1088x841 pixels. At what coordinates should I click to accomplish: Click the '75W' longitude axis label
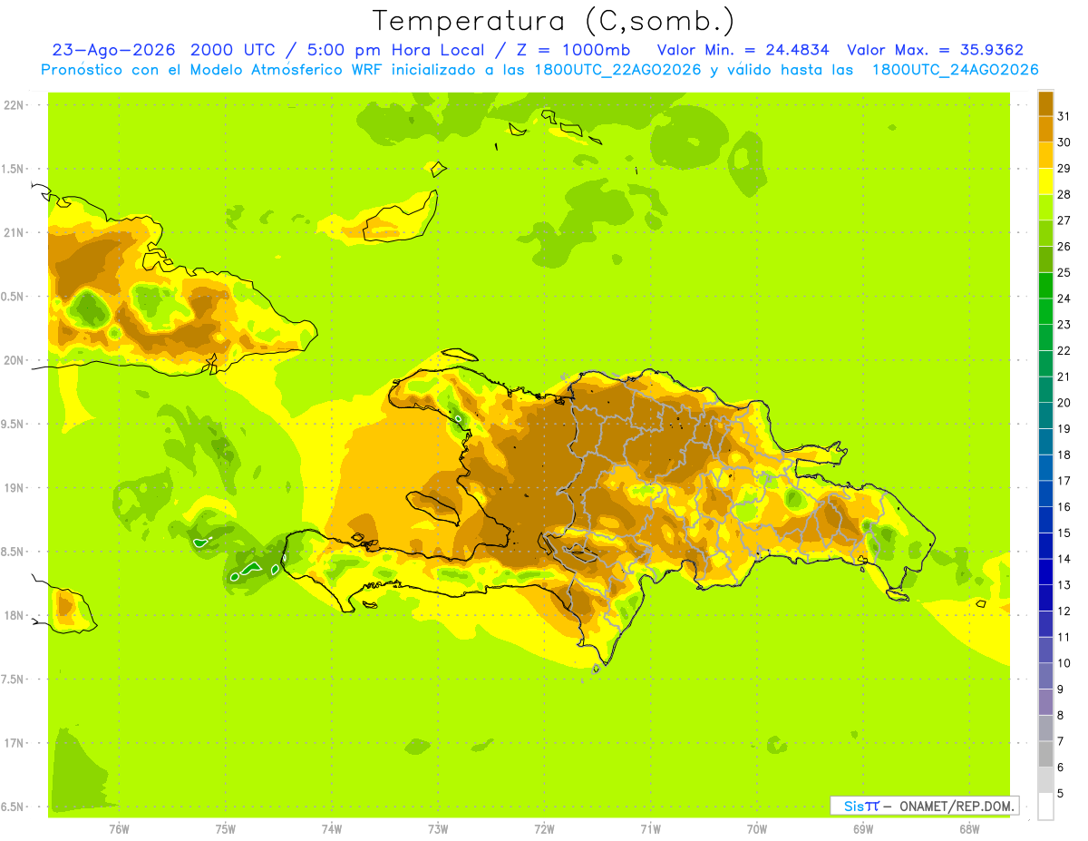tap(226, 828)
